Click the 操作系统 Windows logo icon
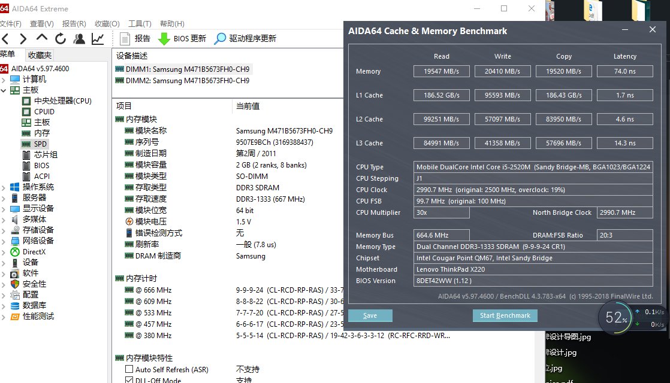Viewport: 670px width, 383px height. point(15,187)
